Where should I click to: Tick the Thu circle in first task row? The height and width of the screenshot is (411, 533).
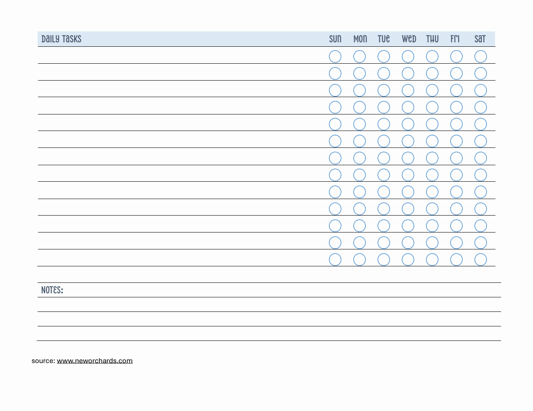pos(432,56)
